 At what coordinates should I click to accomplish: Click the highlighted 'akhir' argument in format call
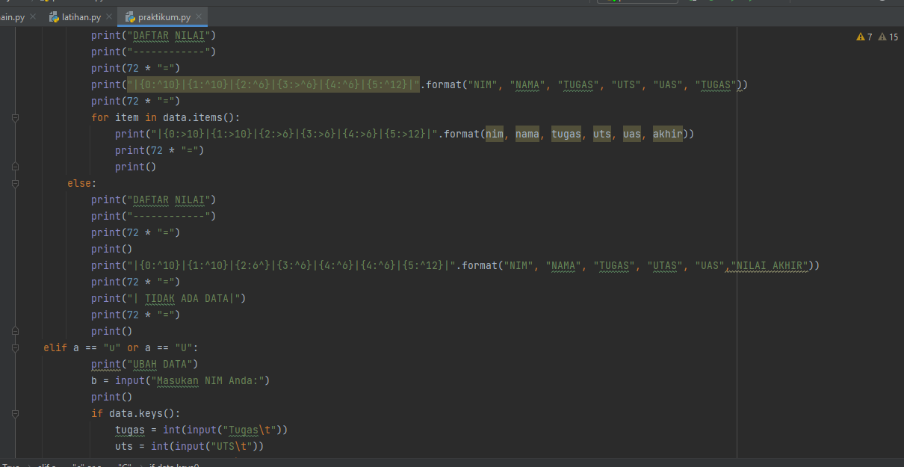click(668, 134)
